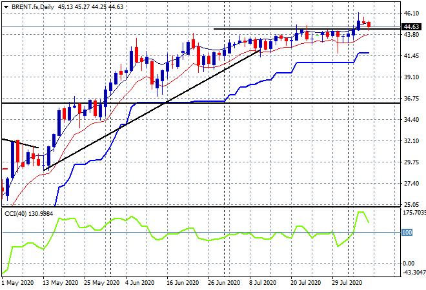Image resolution: width=426 pixels, height=290 pixels.
Task: Select the short descending trendline in early May
Action: (21, 144)
